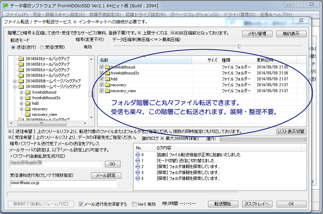This screenshot has width=323, height=214.
Task: Enable the Ver3 有効 checkbox
Action: [x=134, y=204]
